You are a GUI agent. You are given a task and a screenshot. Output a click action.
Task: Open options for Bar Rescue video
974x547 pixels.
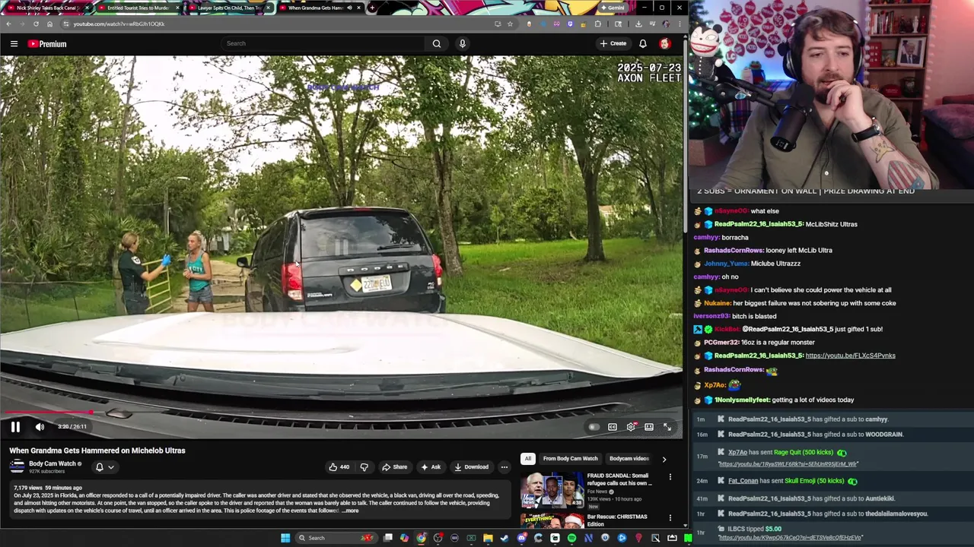(x=670, y=518)
